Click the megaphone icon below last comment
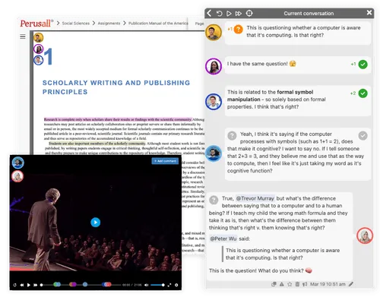 (305, 284)
